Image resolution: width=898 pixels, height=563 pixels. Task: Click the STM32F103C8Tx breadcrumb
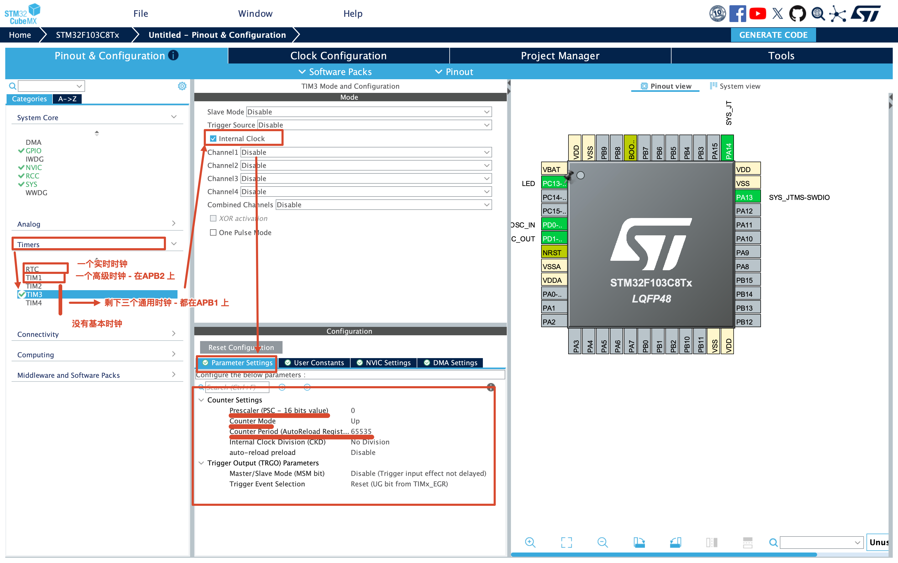pos(87,35)
